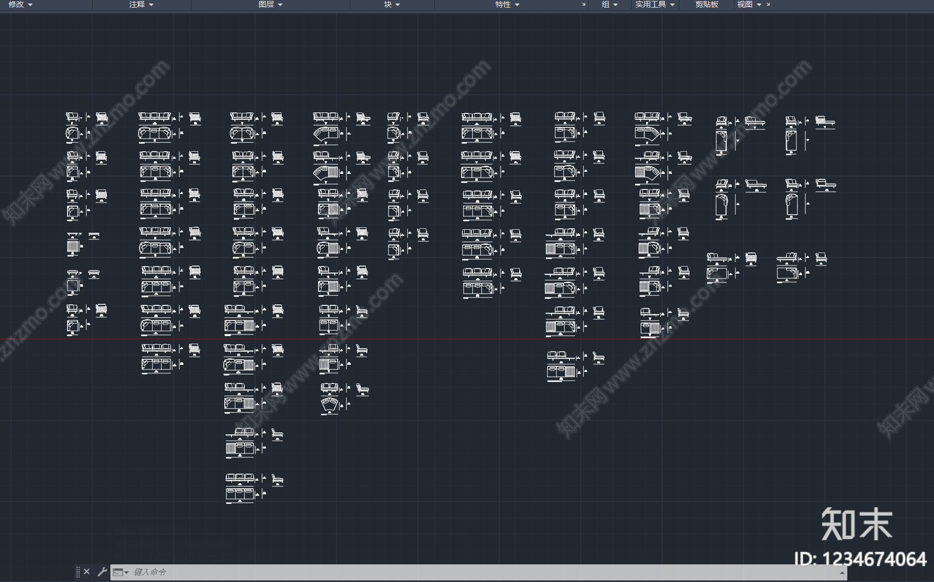Click the 剪贴板 panel title
The width and height of the screenshot is (934, 582).
point(706,4)
